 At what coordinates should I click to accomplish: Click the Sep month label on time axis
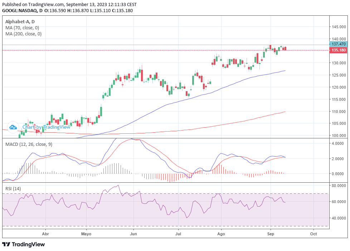coord(271,234)
